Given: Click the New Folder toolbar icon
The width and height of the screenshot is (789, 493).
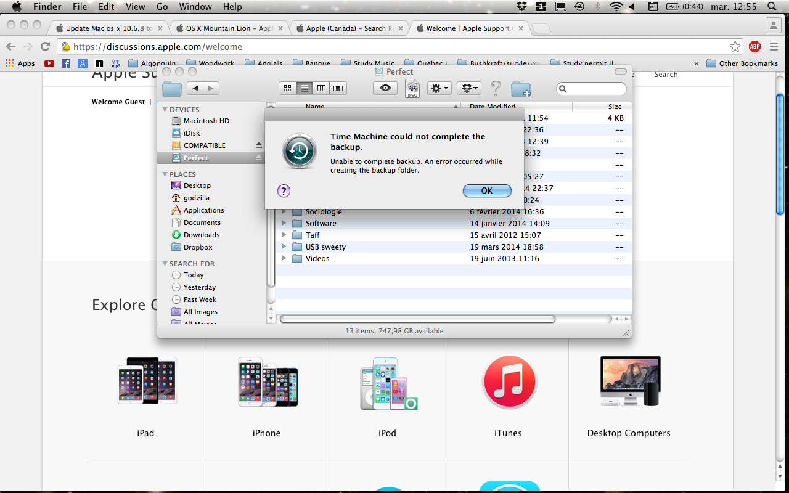Looking at the screenshot, I should pyautogui.click(x=521, y=89).
